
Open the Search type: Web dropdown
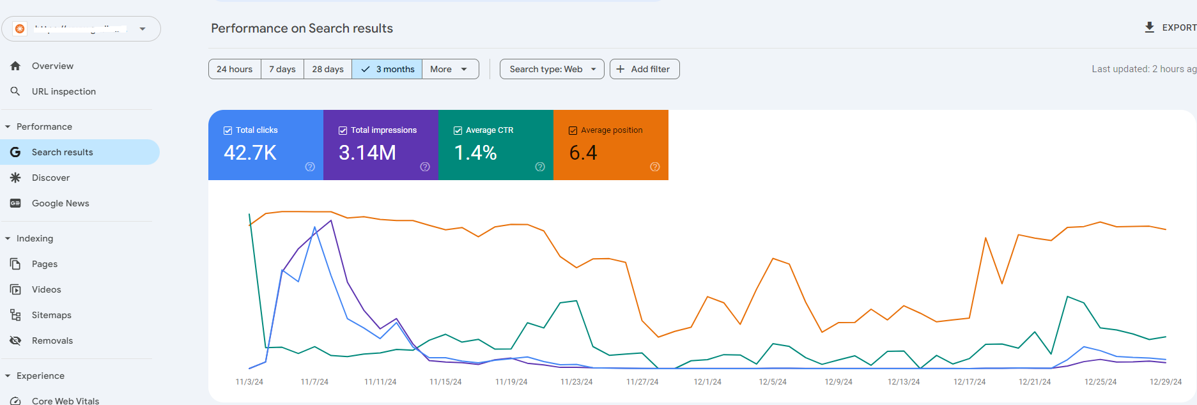(552, 69)
